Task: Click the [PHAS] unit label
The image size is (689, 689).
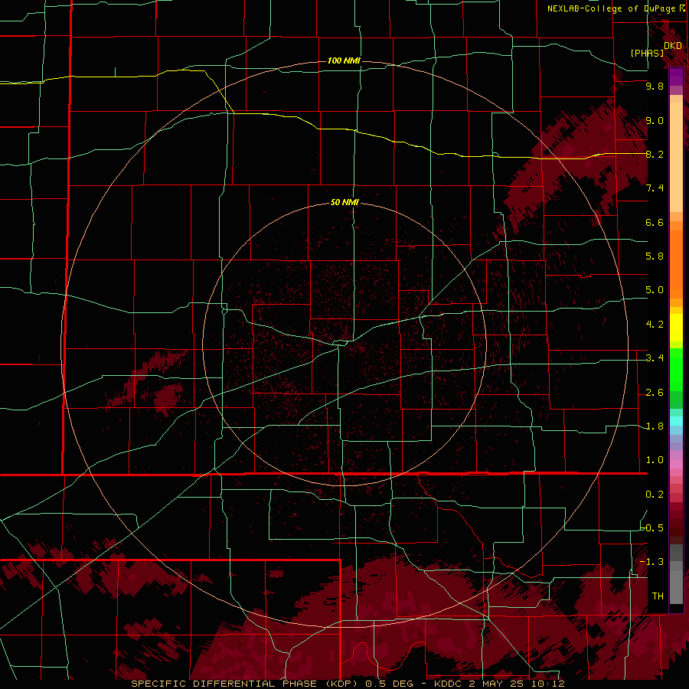Action: (647, 53)
